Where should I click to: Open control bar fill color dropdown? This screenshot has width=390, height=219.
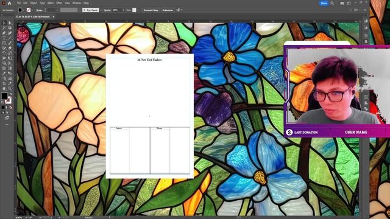point(24,10)
